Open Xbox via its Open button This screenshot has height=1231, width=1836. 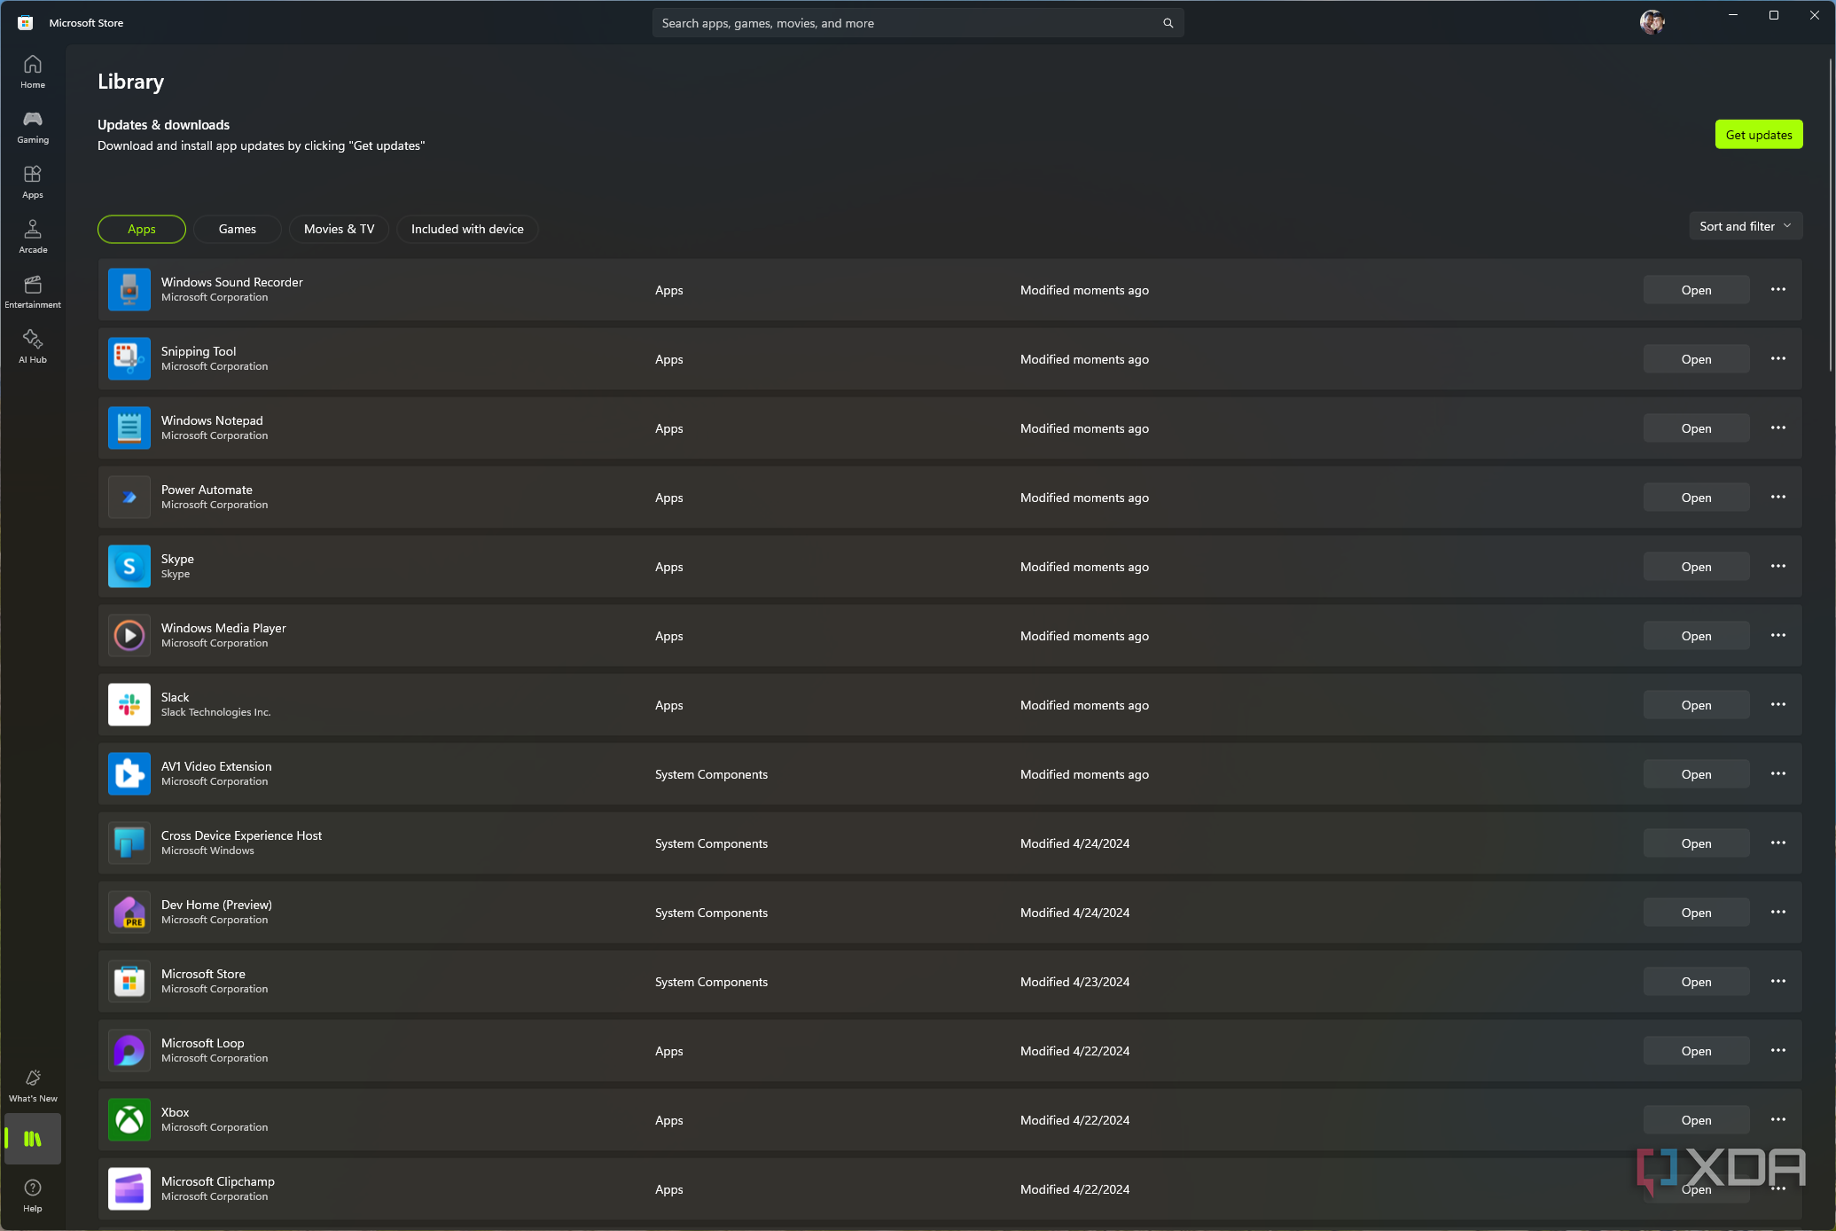pyautogui.click(x=1696, y=1120)
